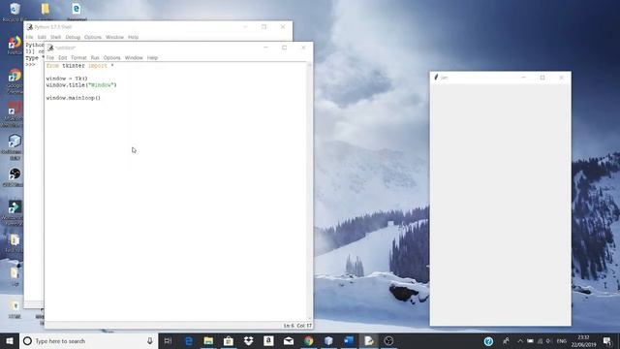620x349 pixels.
Task: Open OBS Studio from the taskbar
Action: (388, 340)
